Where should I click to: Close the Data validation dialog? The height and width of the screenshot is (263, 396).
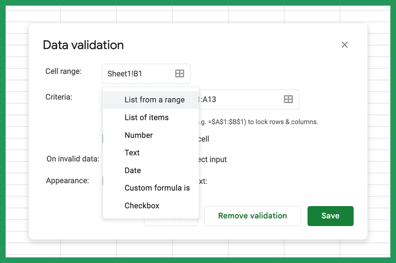345,45
